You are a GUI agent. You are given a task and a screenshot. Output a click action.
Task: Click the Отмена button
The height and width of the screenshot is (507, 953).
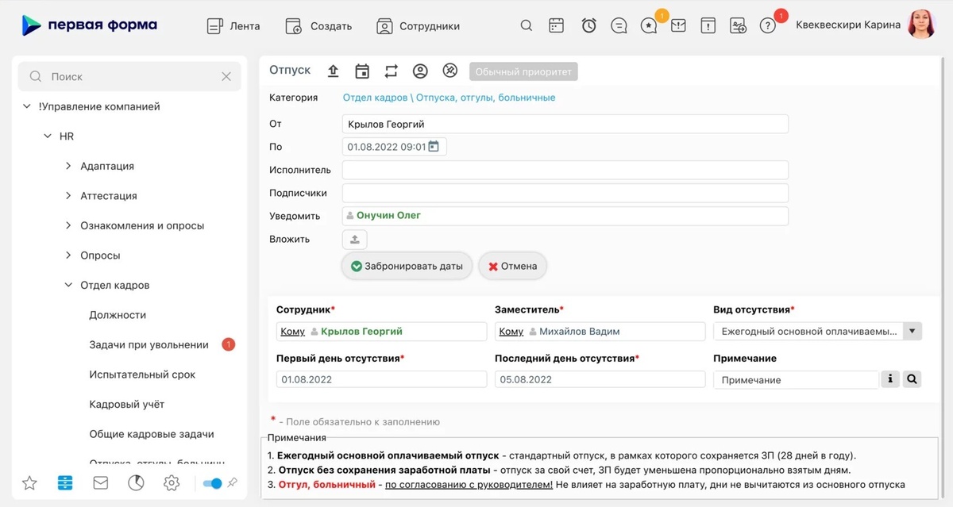pos(513,266)
